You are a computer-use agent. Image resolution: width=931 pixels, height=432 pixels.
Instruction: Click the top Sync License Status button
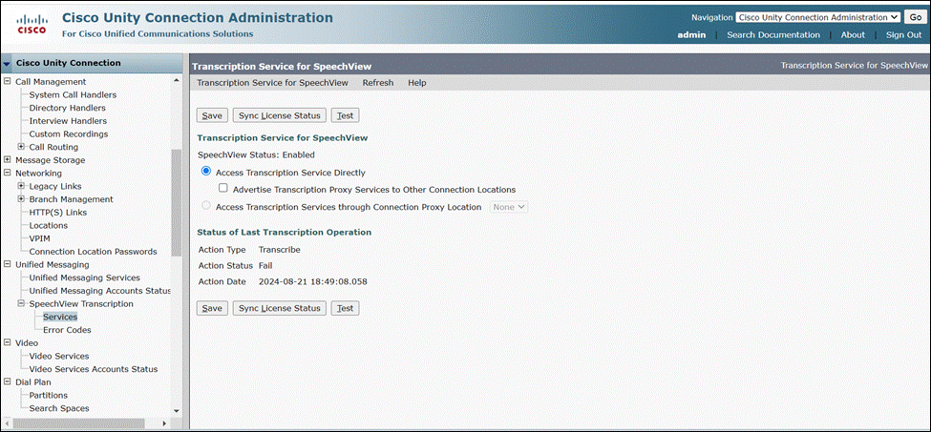[279, 115]
